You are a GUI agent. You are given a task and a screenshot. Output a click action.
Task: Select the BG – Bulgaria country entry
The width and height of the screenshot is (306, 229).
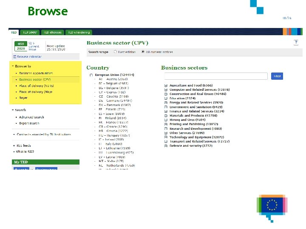[x=114, y=88]
